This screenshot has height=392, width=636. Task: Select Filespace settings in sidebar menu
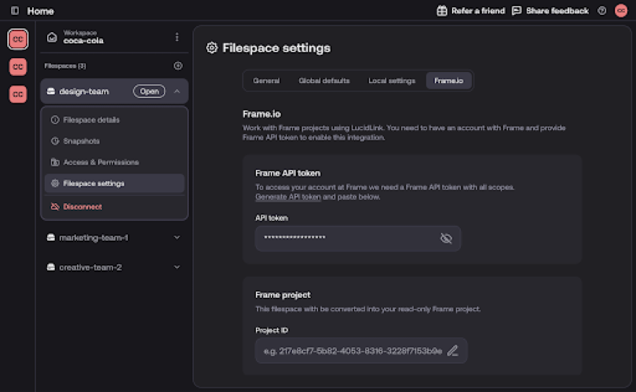(115, 183)
